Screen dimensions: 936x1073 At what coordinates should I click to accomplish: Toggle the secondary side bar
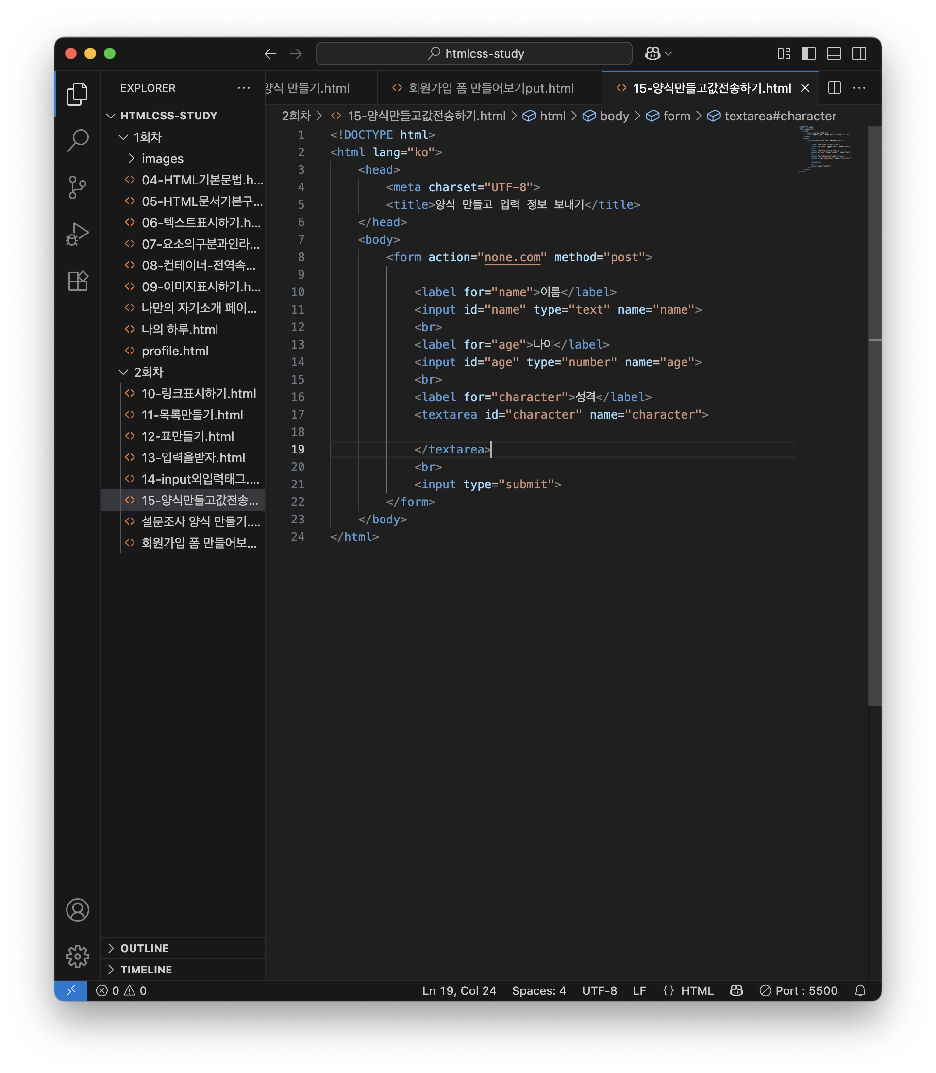click(x=859, y=53)
